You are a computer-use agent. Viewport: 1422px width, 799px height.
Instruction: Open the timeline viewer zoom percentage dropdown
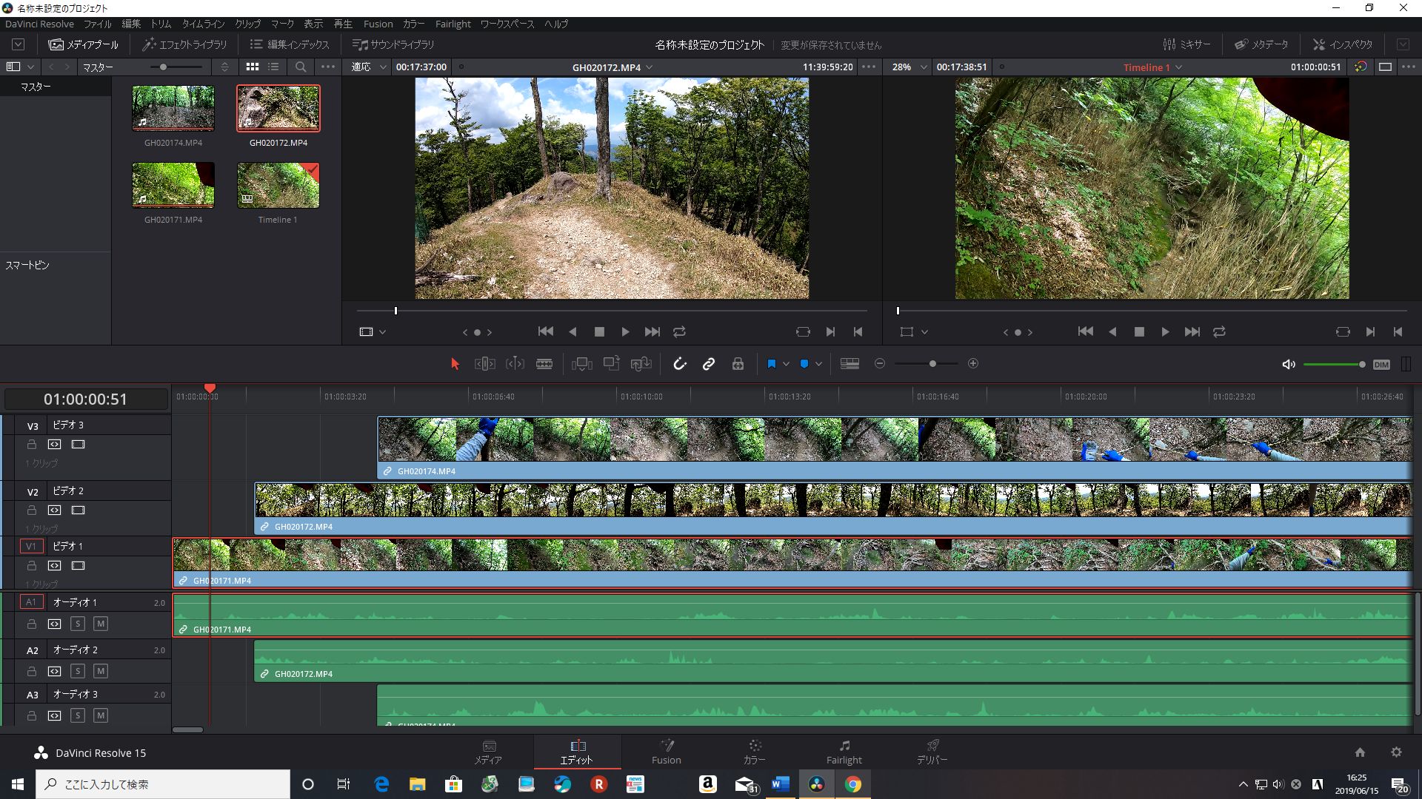[x=923, y=67]
